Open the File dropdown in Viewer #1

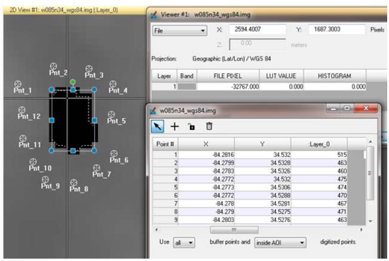coord(179,30)
